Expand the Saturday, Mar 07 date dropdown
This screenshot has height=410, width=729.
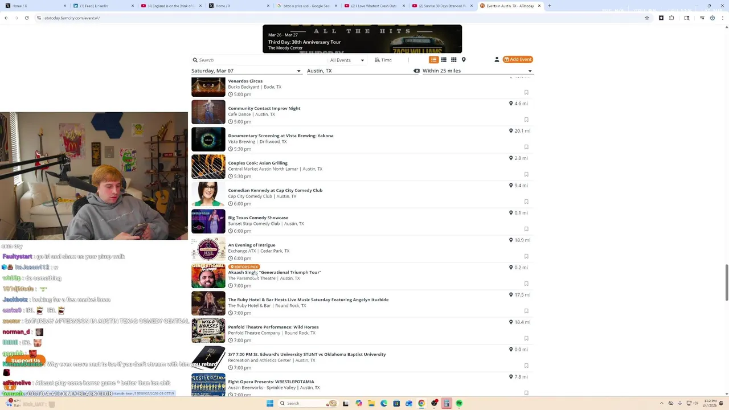(x=246, y=71)
